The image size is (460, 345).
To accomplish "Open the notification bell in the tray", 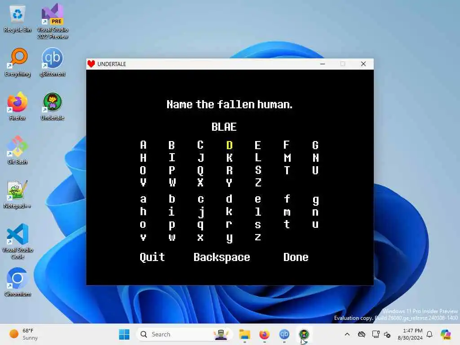I will point(429,334).
